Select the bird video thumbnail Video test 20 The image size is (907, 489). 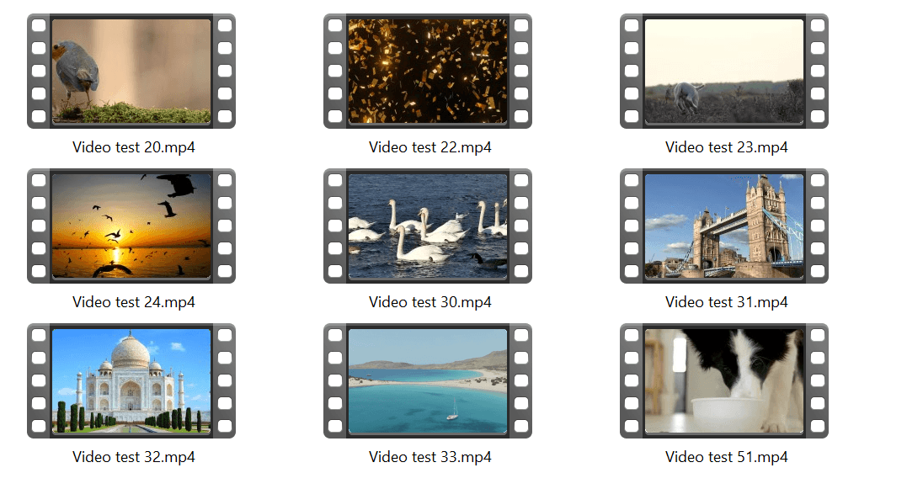tap(131, 71)
